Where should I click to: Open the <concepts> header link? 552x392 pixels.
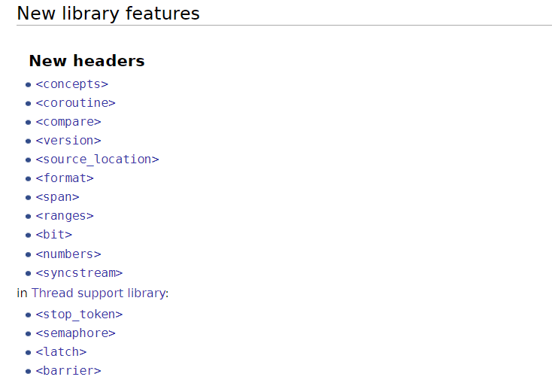(71, 84)
